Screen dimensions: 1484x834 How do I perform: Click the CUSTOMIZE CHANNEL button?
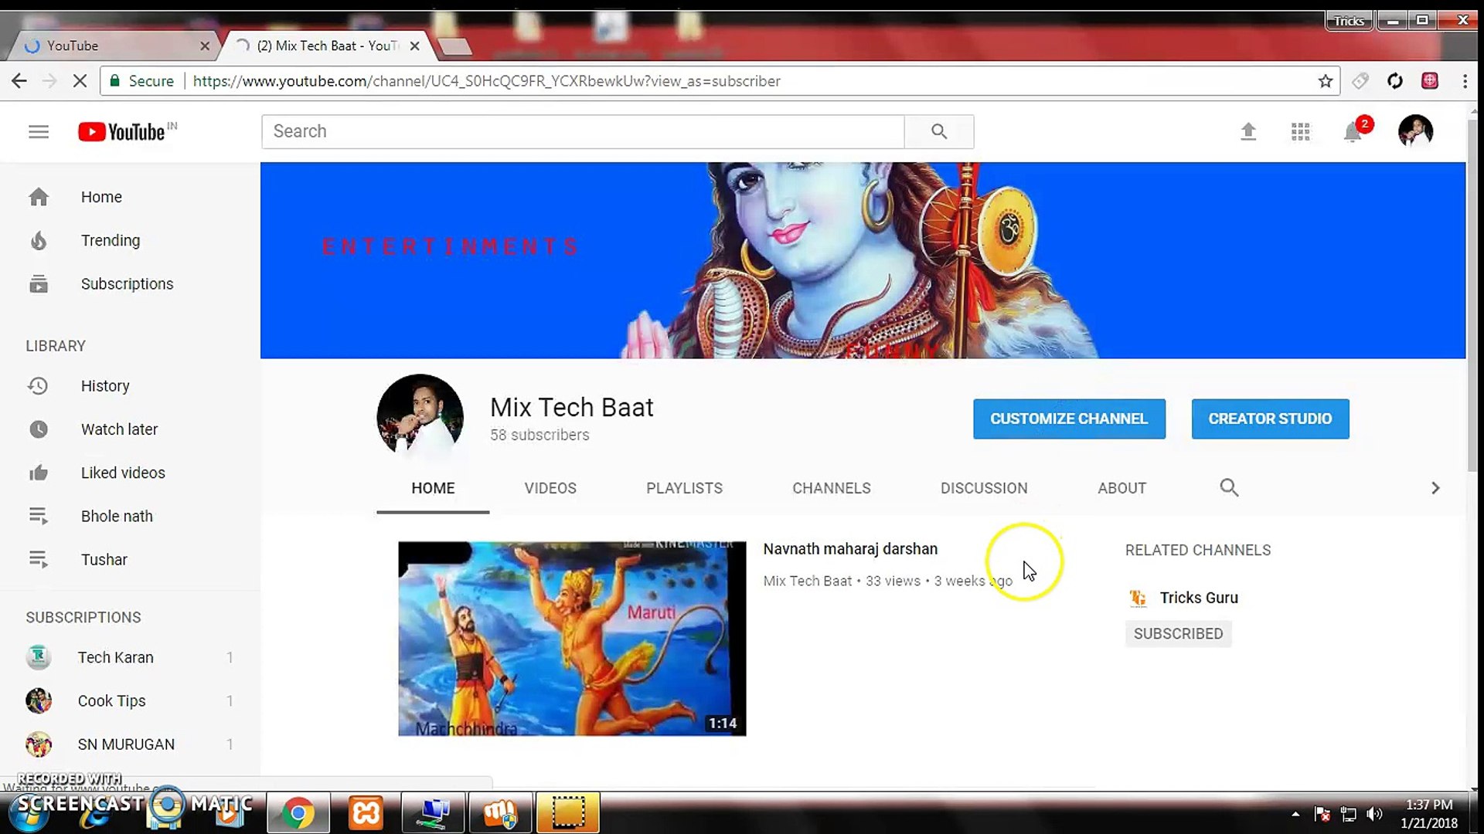coord(1069,418)
